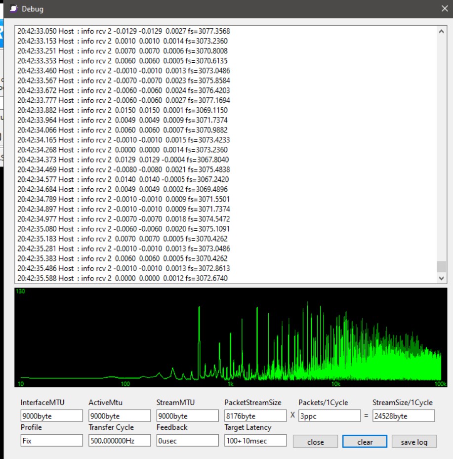The height and width of the screenshot is (459, 453).
Task: Click the log scrollbar down arrow
Action: [x=441, y=278]
